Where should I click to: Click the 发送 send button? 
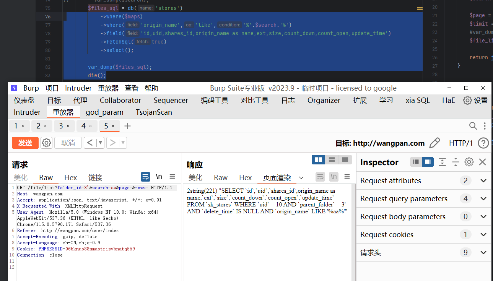click(25, 143)
